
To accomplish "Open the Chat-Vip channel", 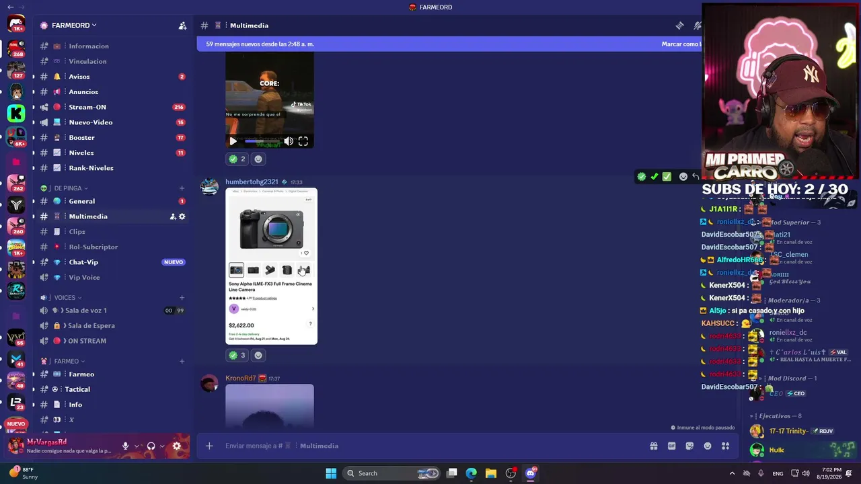I will [112, 262].
